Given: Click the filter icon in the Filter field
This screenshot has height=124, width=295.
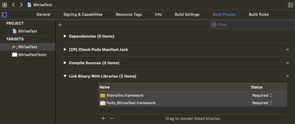Looking at the screenshot, I should tap(214, 25).
